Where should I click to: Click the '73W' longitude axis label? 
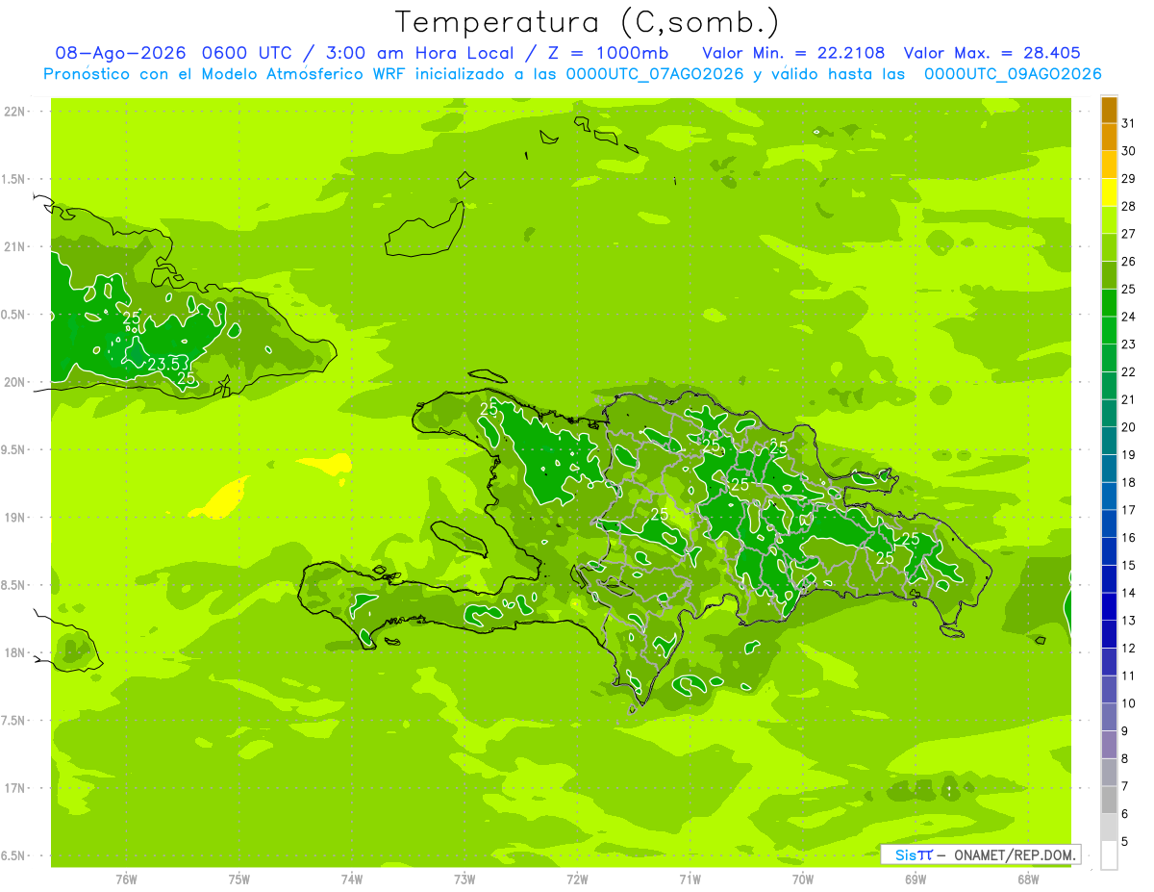tap(464, 879)
